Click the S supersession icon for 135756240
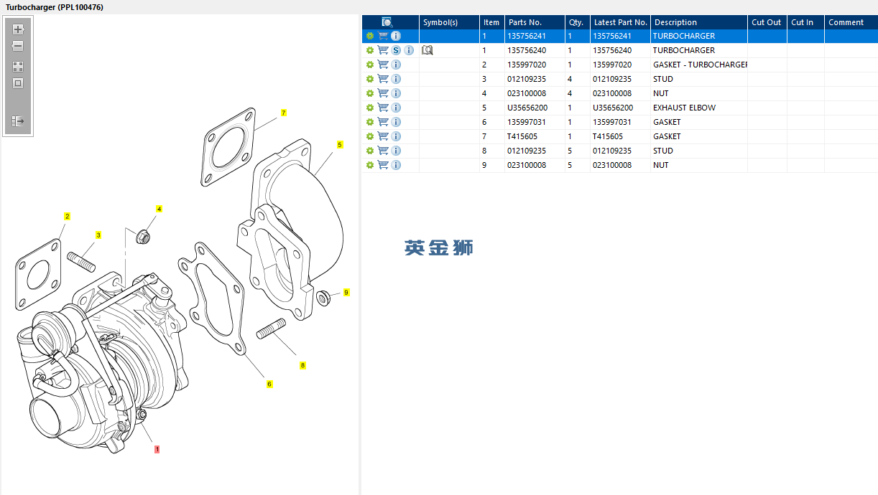 point(396,50)
